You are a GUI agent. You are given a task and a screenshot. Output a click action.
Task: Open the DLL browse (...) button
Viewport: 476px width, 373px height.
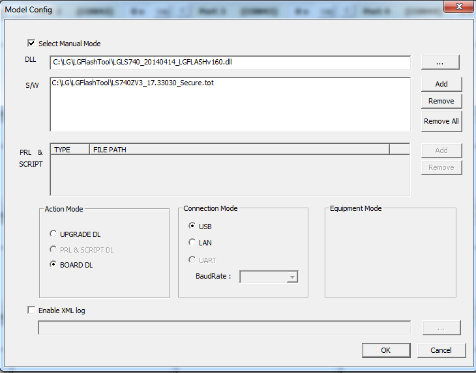pos(440,62)
